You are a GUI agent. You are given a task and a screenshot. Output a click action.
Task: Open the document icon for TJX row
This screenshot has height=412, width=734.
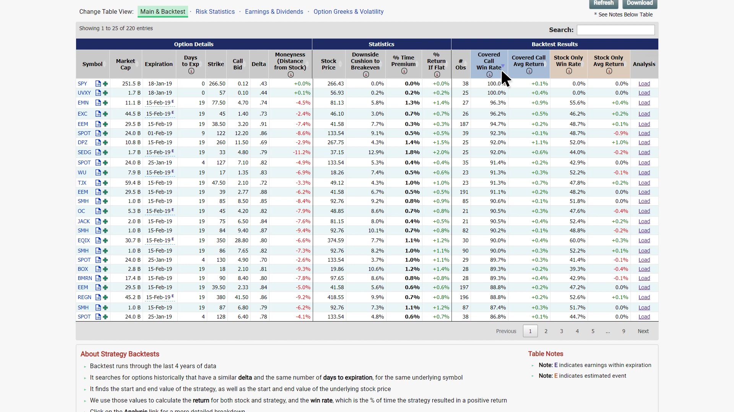tap(98, 183)
